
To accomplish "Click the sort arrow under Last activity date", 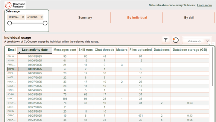I will 20,52.
